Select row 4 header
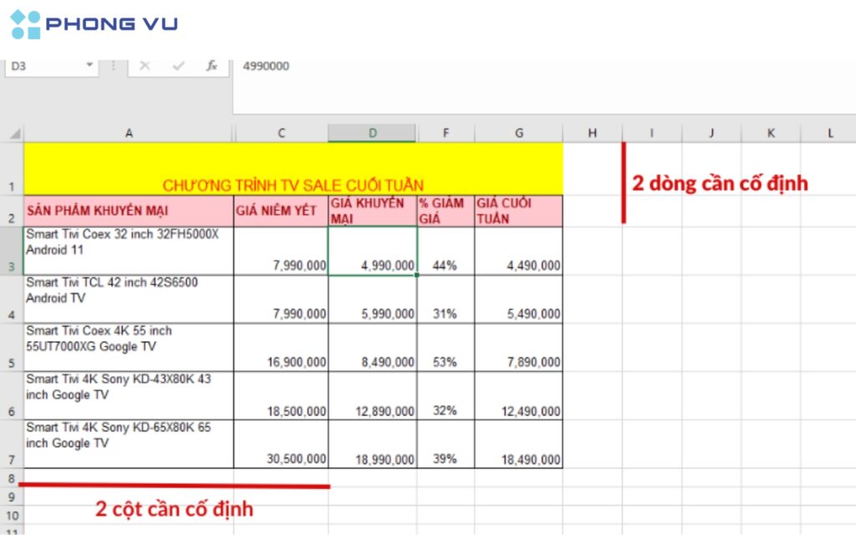The height and width of the screenshot is (535, 856). click(12, 299)
